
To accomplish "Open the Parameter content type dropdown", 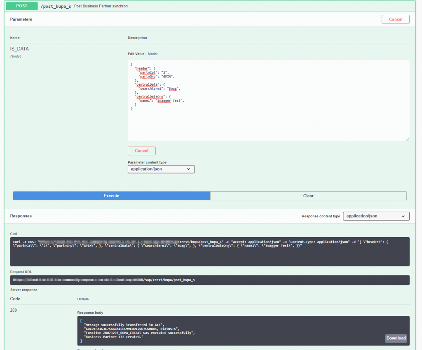I will [x=161, y=169].
